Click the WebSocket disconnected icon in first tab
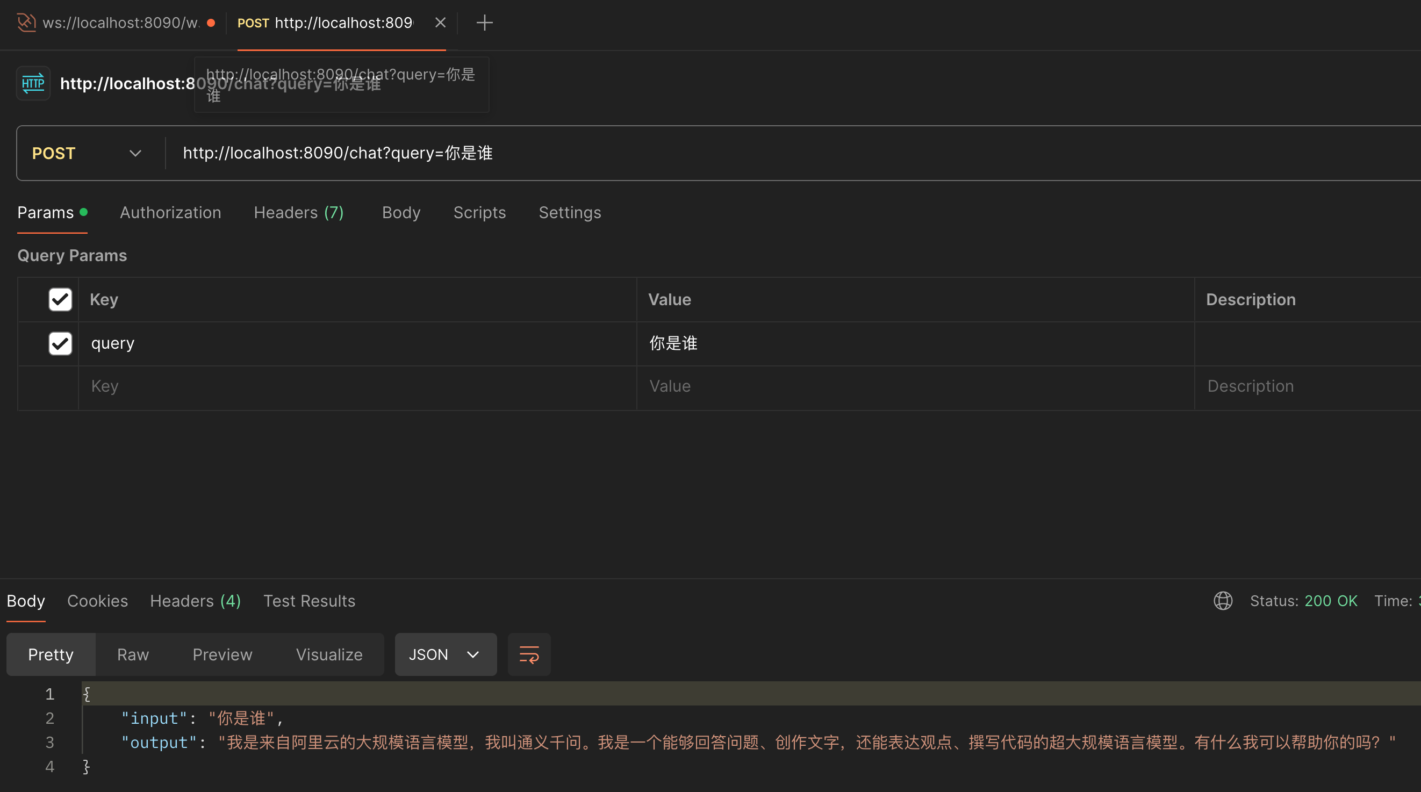 pyautogui.click(x=26, y=23)
